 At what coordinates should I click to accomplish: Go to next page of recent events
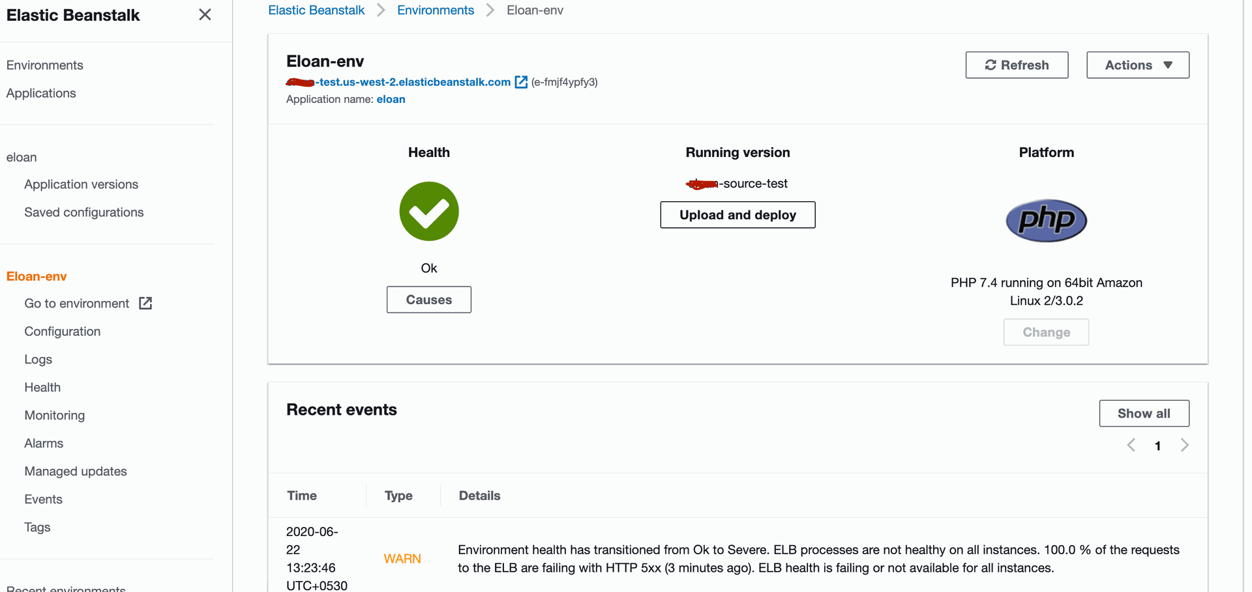pos(1184,445)
